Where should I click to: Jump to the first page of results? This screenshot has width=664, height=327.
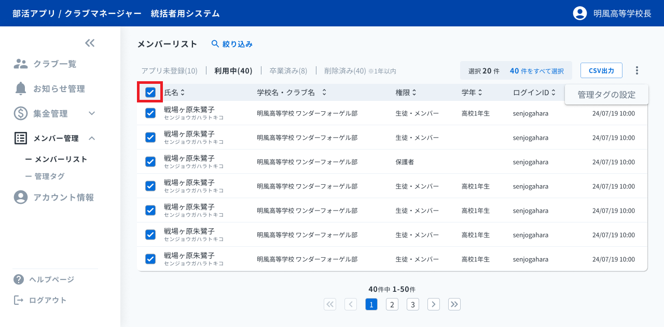point(330,304)
